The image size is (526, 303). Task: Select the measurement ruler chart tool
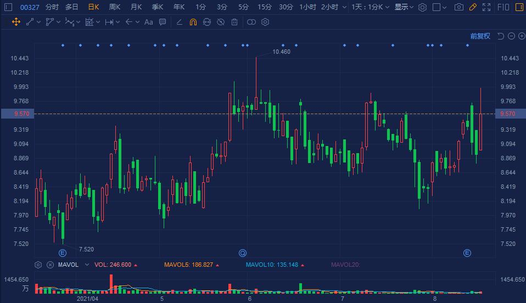tap(89, 22)
